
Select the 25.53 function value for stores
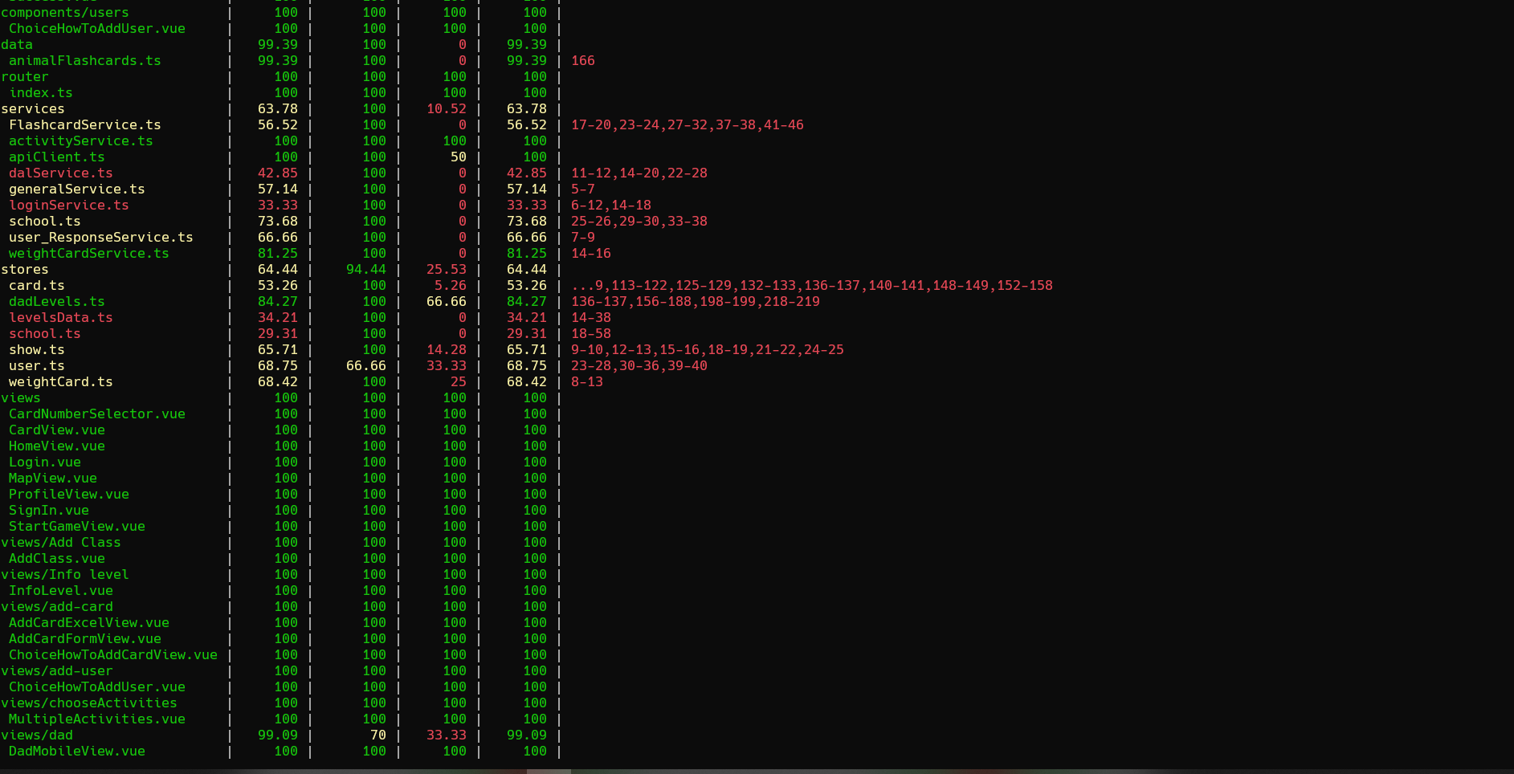(x=447, y=270)
